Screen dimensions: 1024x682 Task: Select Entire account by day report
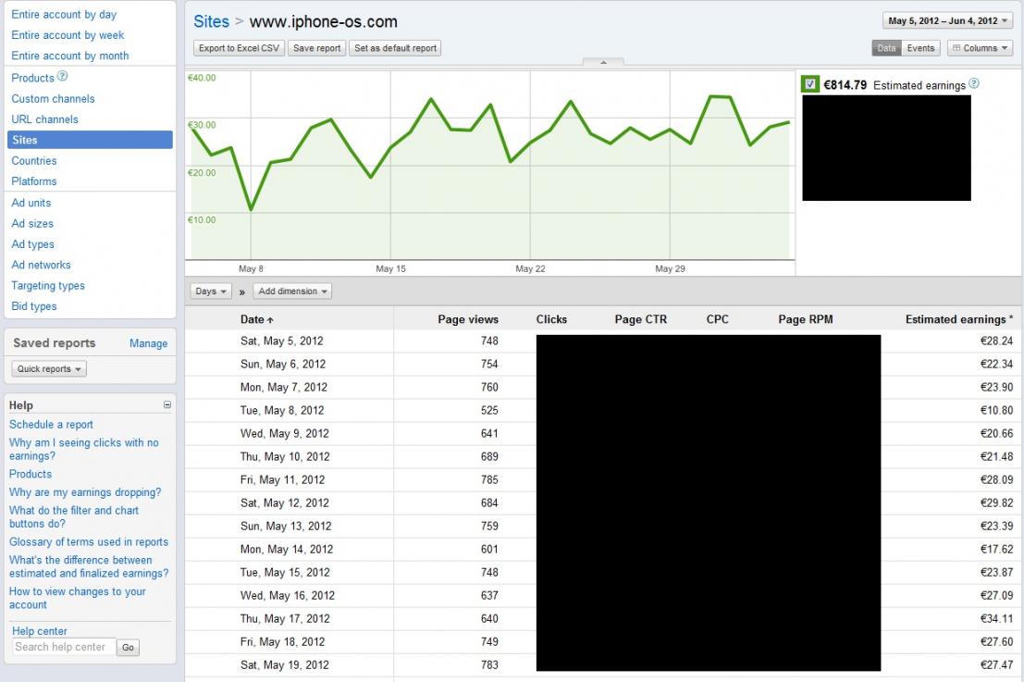click(64, 15)
